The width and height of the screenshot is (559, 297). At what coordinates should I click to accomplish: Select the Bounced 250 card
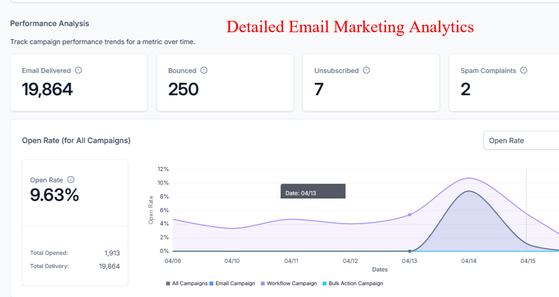(x=225, y=83)
